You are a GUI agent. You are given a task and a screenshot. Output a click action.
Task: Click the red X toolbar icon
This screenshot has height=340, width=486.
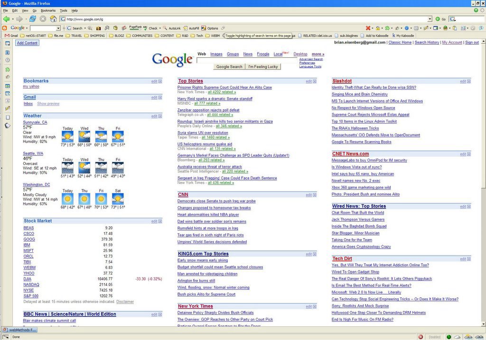point(368,28)
